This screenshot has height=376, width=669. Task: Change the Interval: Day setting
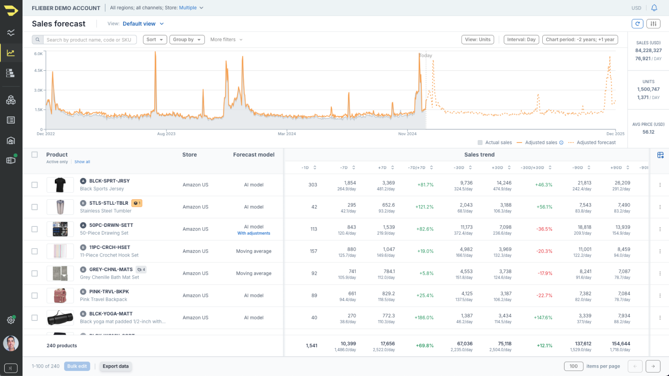[x=521, y=40]
